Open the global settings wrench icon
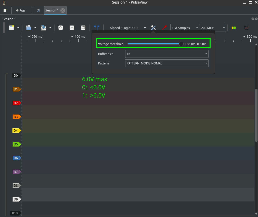This screenshot has height=217, width=258. point(39,10)
